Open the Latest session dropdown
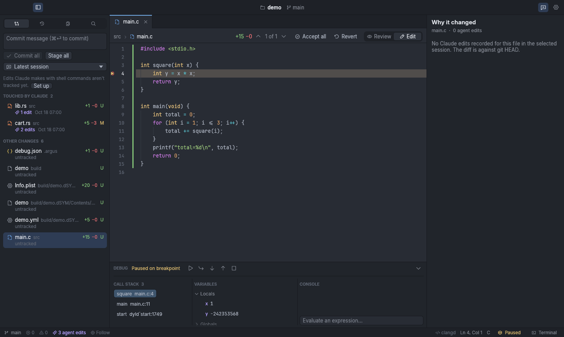564x337 pixels. pyautogui.click(x=55, y=67)
